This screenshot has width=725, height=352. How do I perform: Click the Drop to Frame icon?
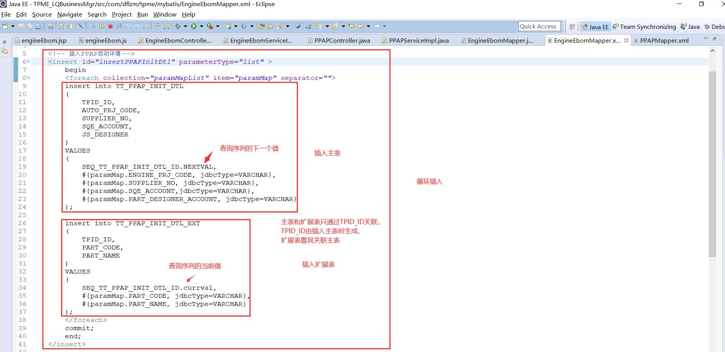[157, 26]
